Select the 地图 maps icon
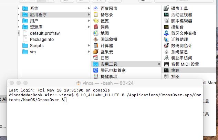The height and width of the screenshot is (140, 218). [96, 33]
